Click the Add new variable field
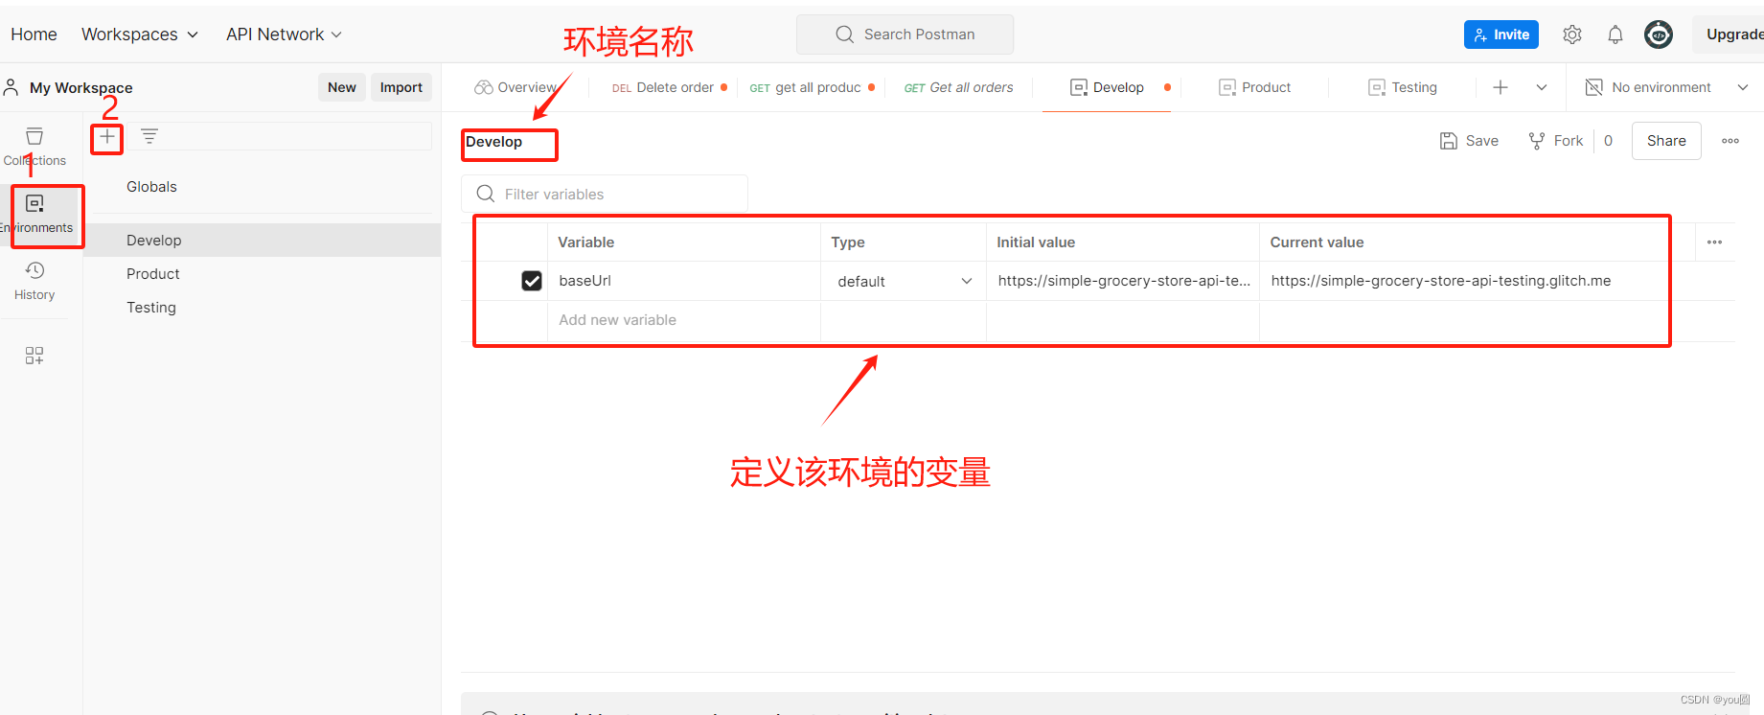This screenshot has height=715, width=1764. coord(683,320)
